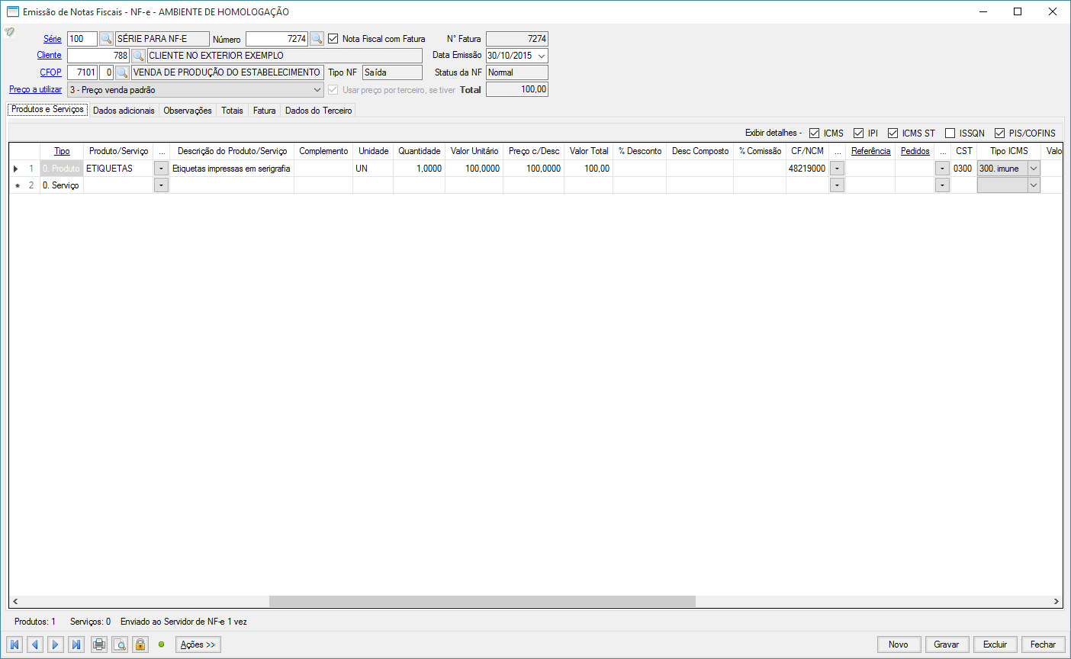This screenshot has width=1071, height=659.
Task: Click Descrição cell Etiquetas impressas em serigrafia
Action: [x=232, y=169]
